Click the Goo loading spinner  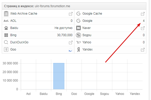click(71, 50)
